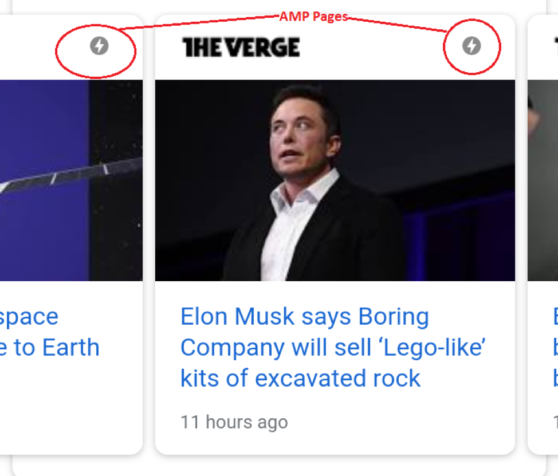Click the '11 hours ago' timestamp
558x476 pixels.
[234, 422]
